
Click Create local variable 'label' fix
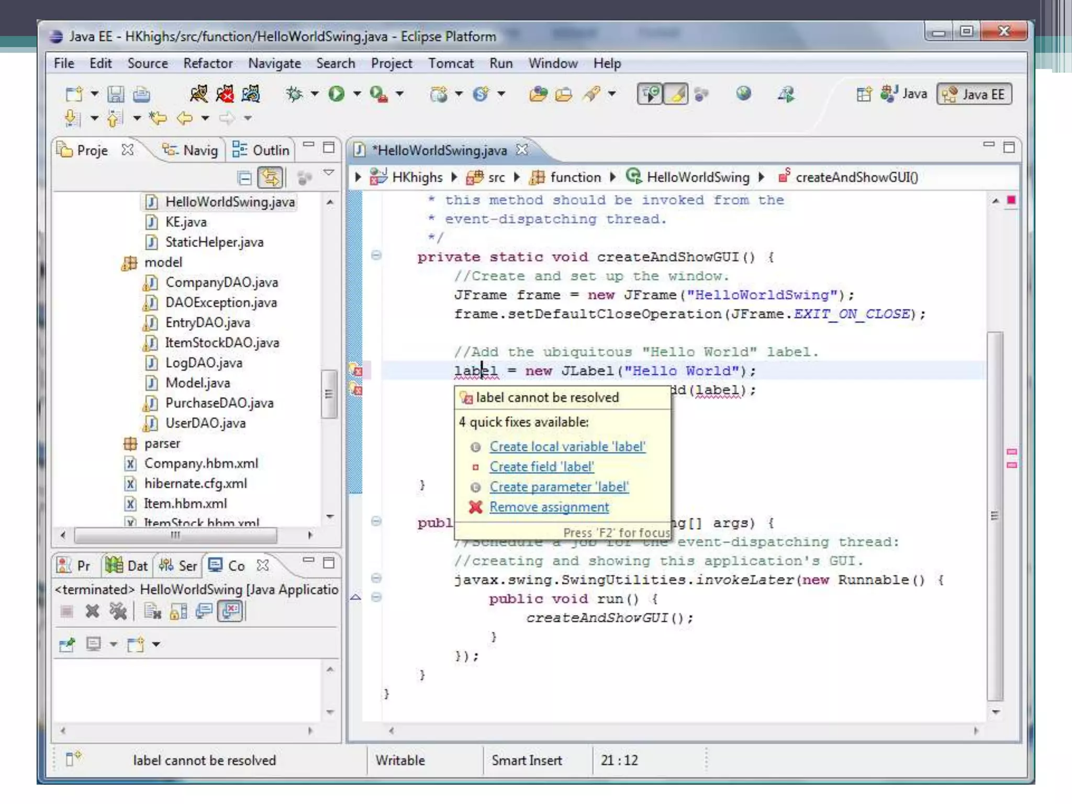point(567,446)
